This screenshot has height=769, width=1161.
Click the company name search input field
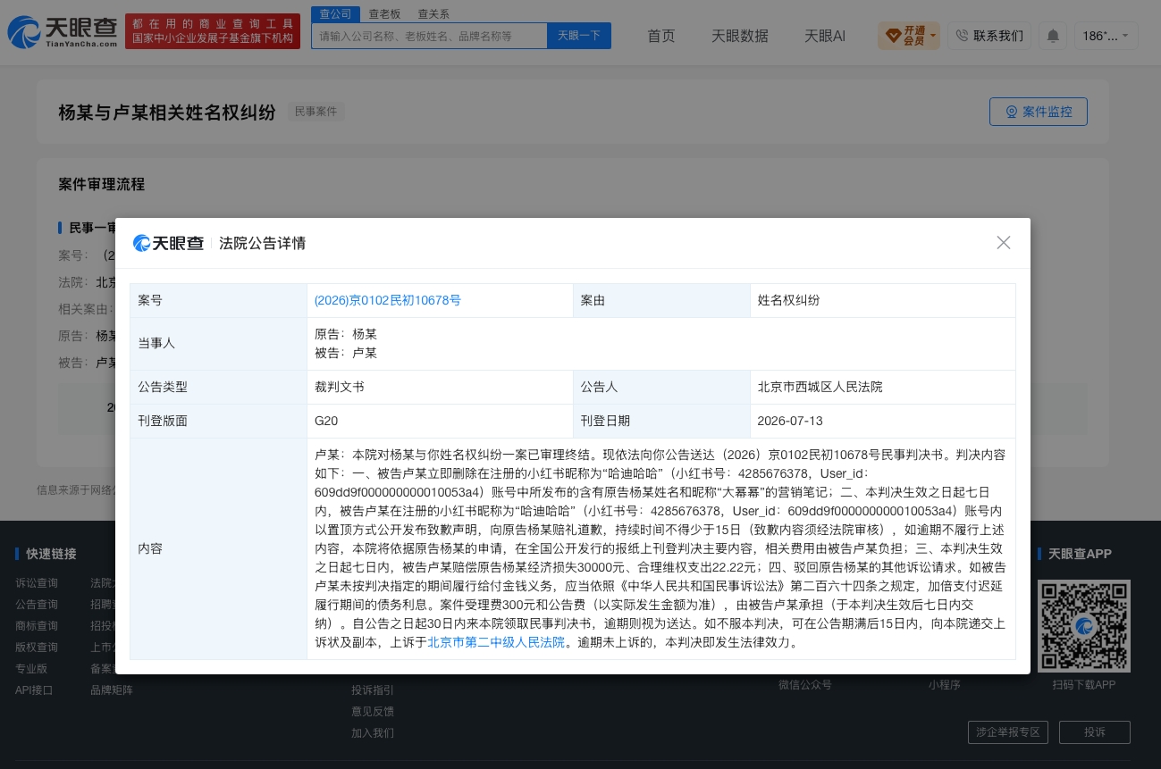[429, 36]
